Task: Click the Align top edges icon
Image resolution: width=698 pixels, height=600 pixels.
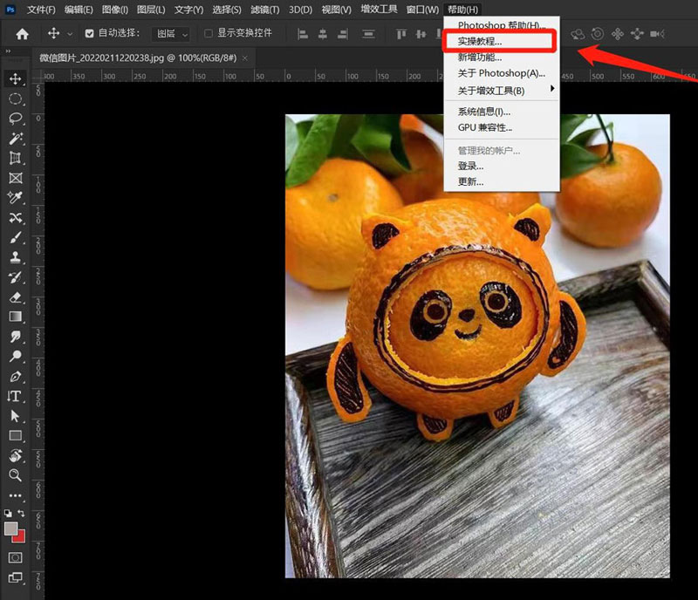Action: (x=401, y=34)
